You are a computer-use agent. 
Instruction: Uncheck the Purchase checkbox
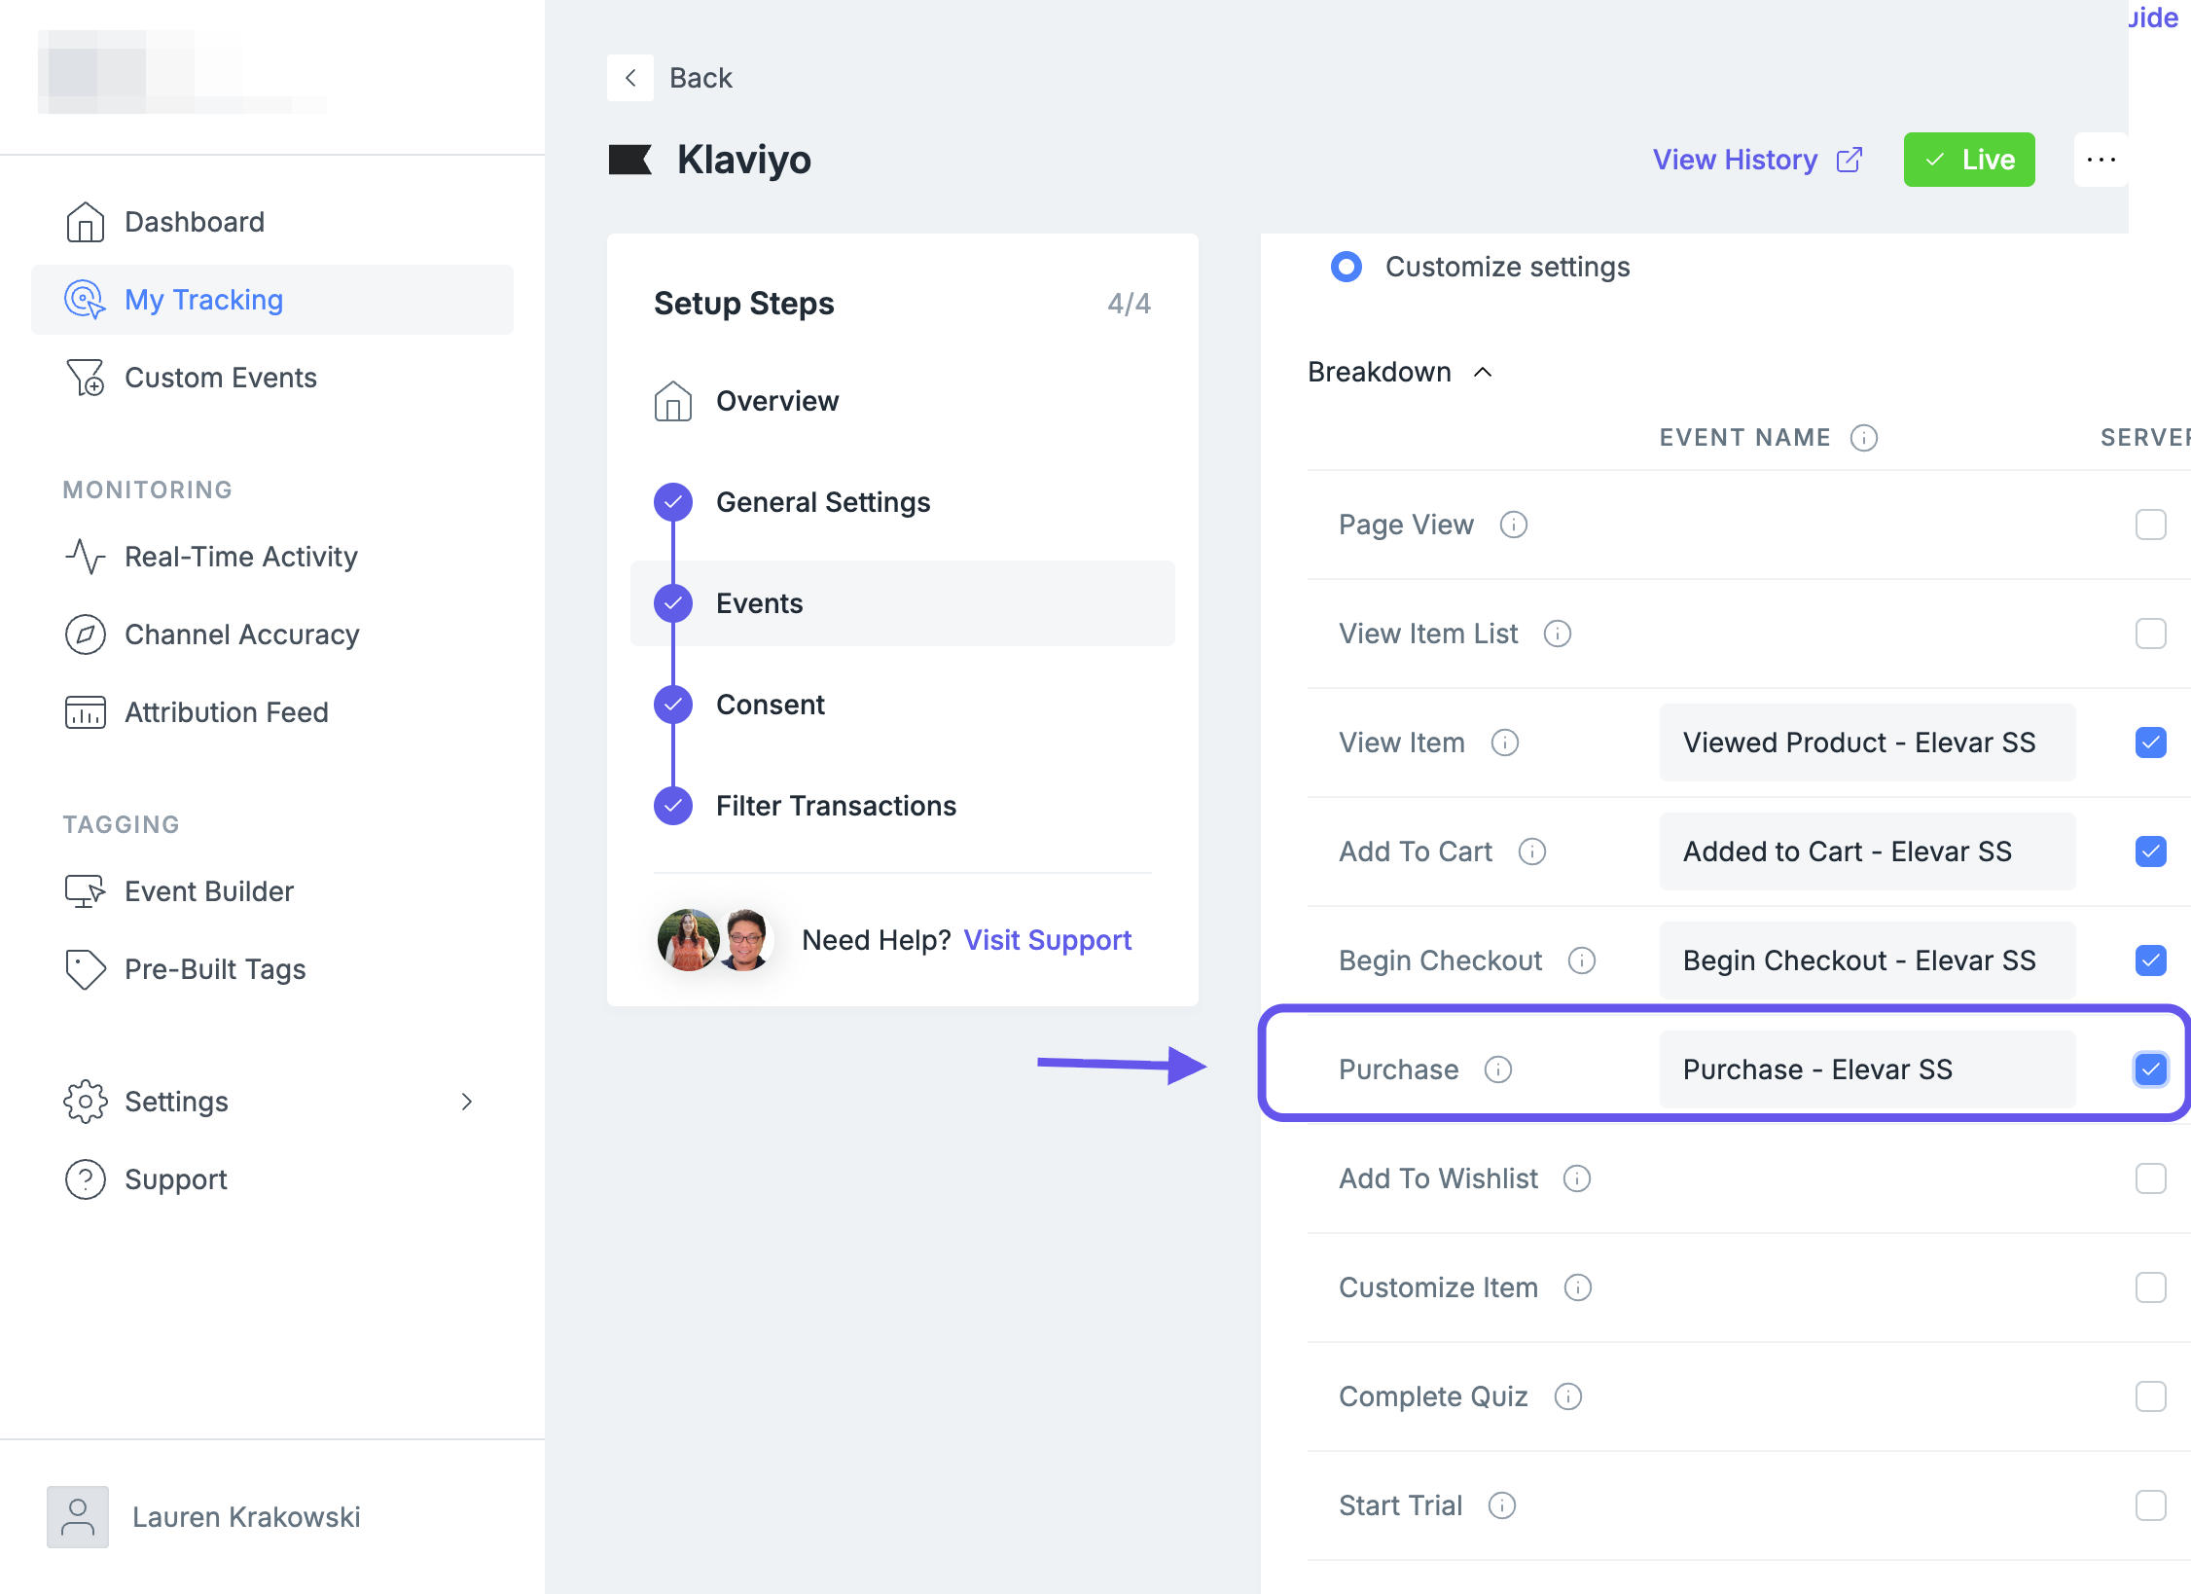[2151, 1069]
